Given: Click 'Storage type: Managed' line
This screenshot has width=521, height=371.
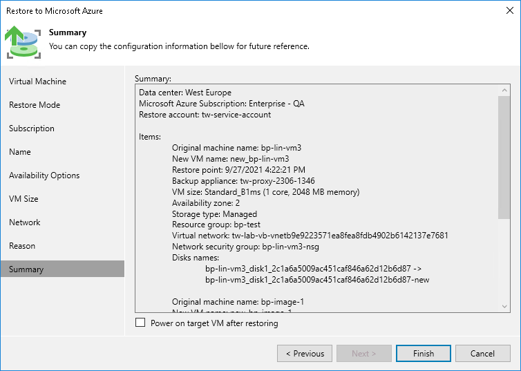Looking at the screenshot, I should click(x=215, y=214).
